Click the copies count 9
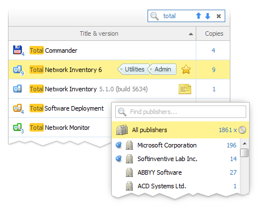The width and height of the screenshot is (261, 207). pos(213,70)
